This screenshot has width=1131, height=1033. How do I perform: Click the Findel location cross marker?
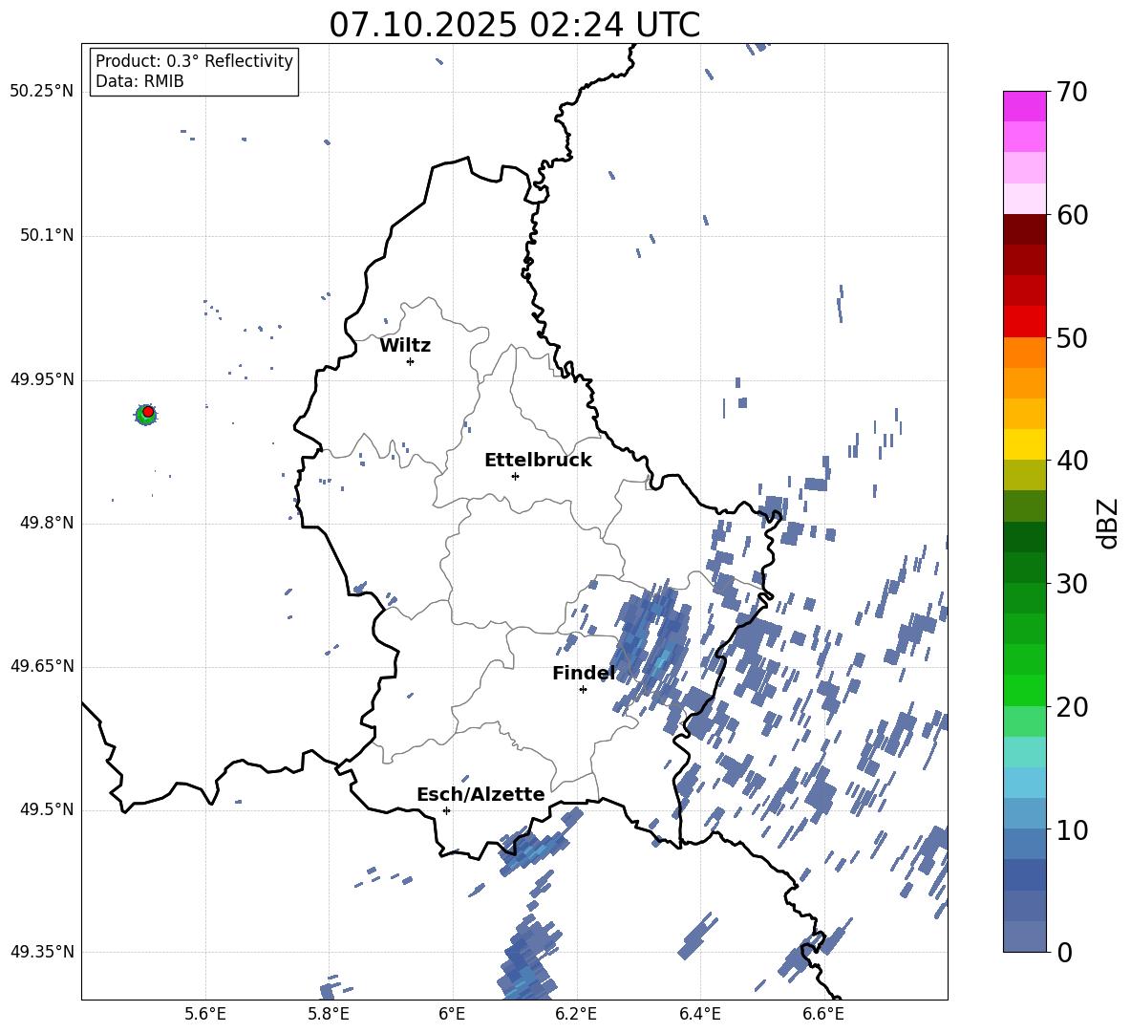point(583,690)
